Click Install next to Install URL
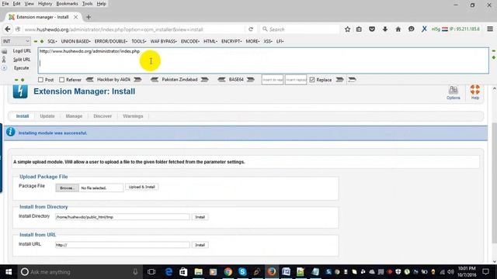Image resolution: width=497 pixels, height=279 pixels. point(200,245)
